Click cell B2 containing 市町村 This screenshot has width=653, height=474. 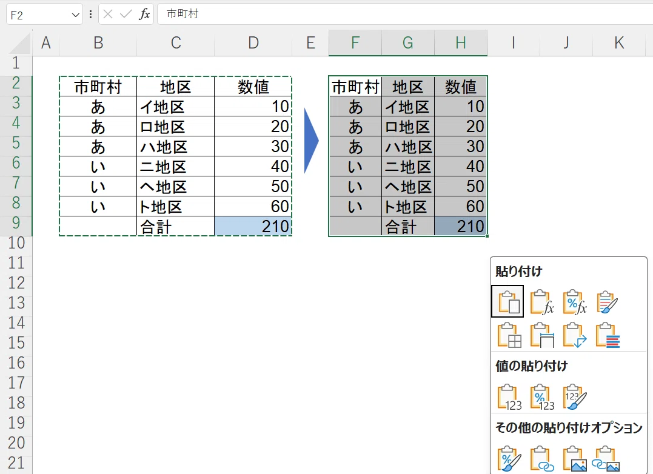coord(98,87)
